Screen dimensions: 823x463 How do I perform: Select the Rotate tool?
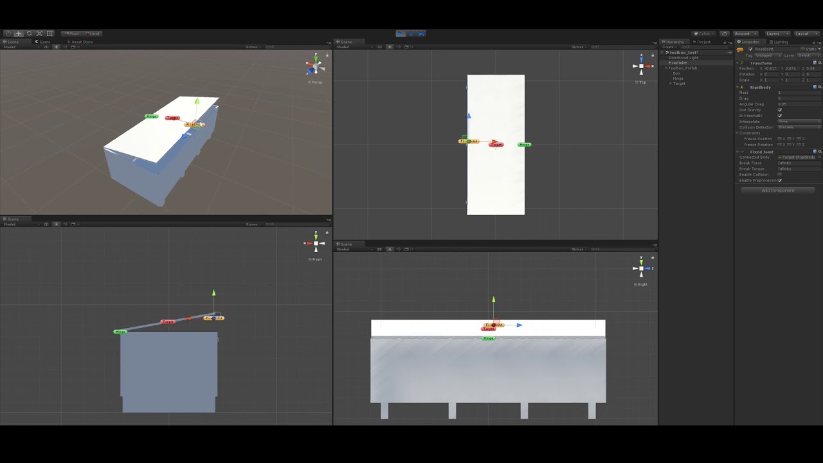pos(29,33)
